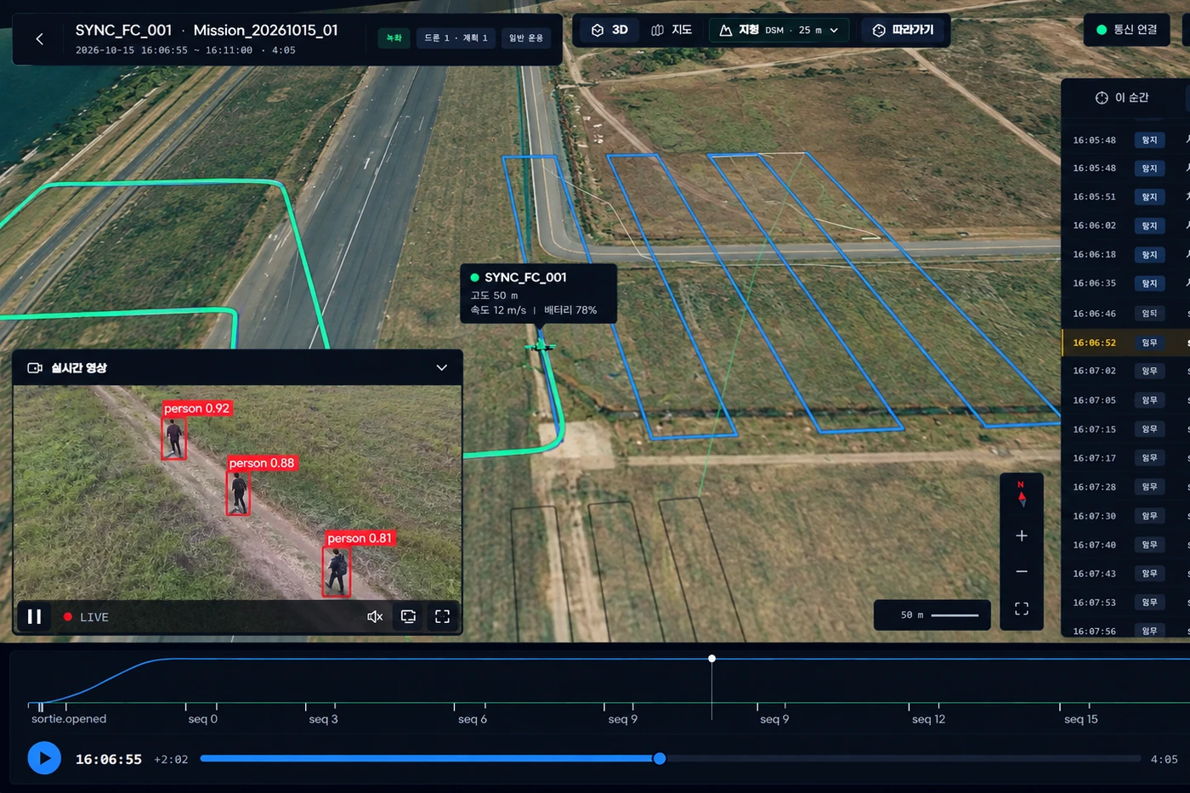Switch to the 3D view tab
The width and height of the screenshot is (1190, 793).
click(x=609, y=31)
